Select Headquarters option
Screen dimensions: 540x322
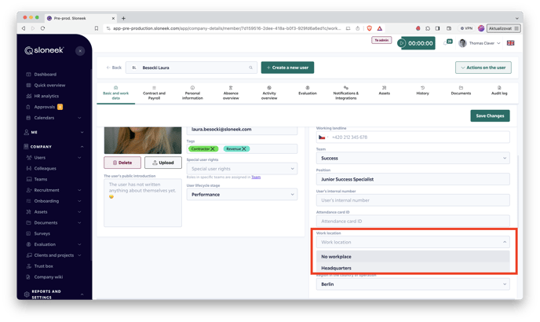(x=413, y=268)
